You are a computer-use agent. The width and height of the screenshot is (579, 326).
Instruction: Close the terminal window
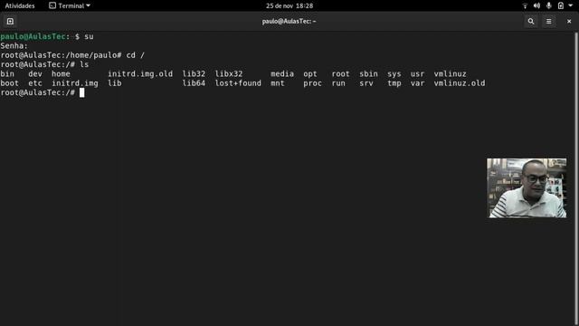tap(569, 22)
